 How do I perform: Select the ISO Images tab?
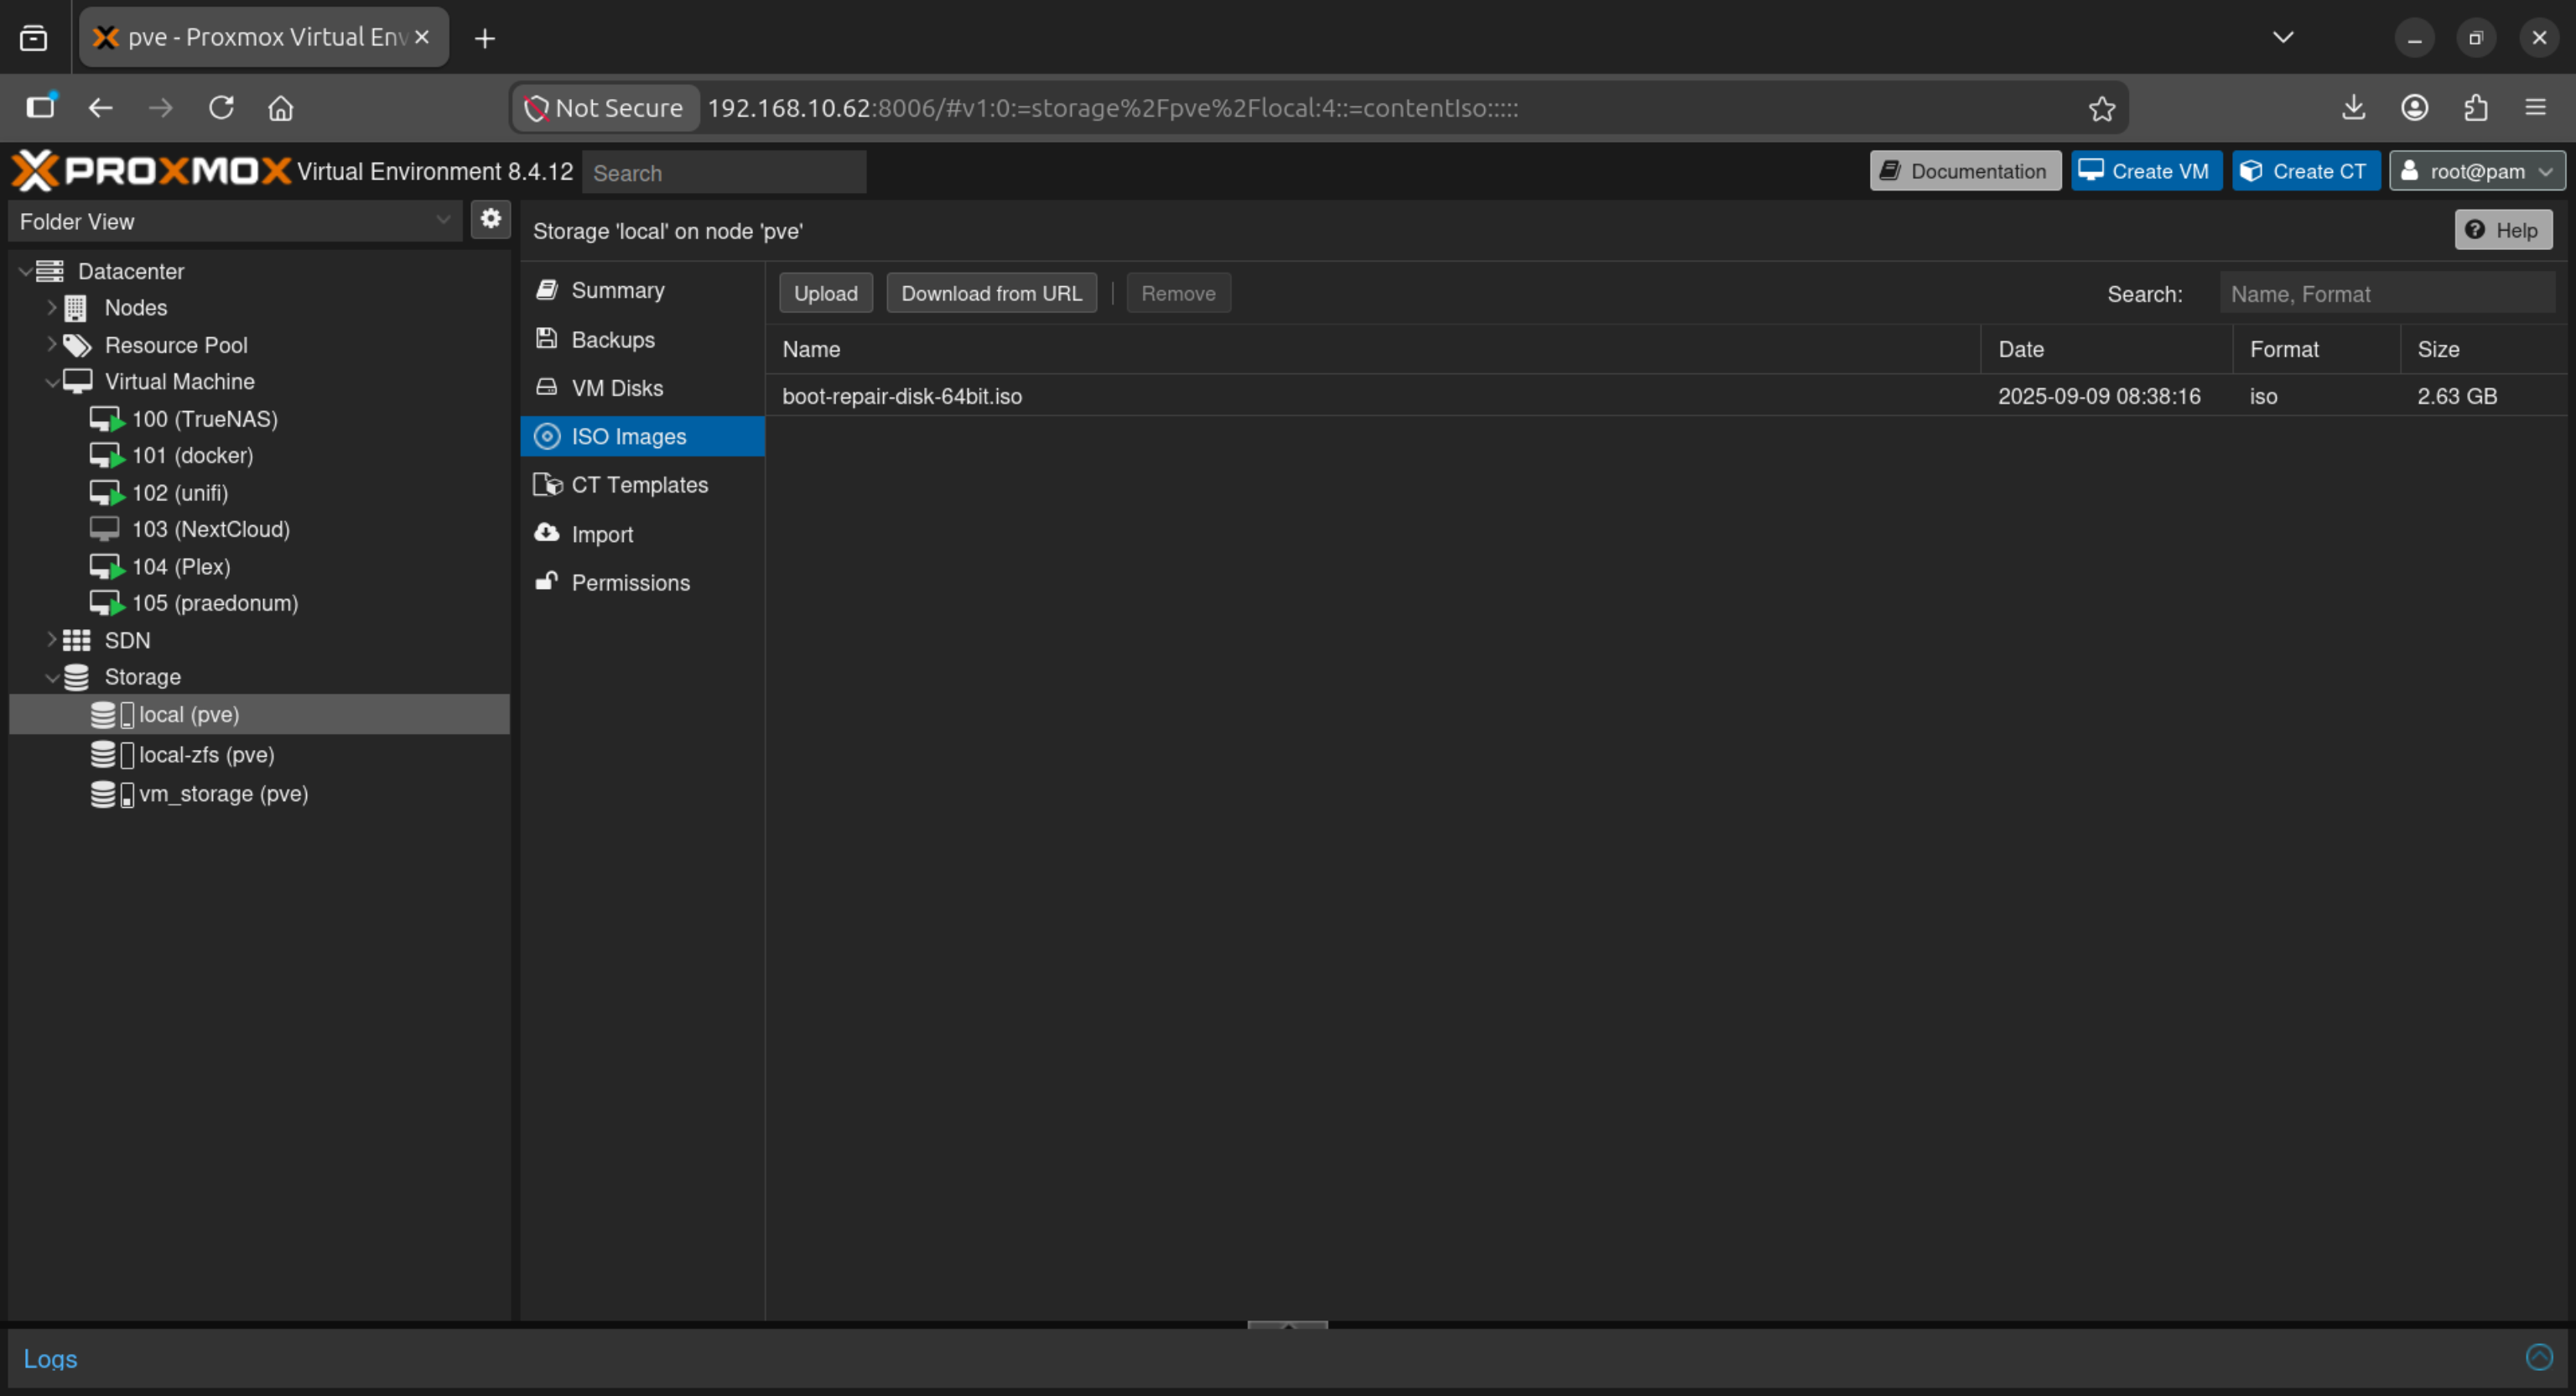point(642,436)
